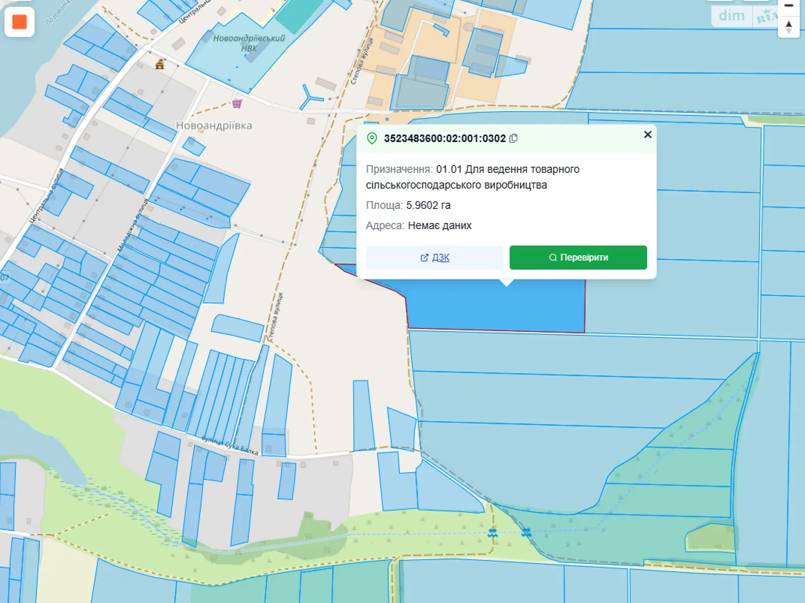Click the Вулиця Суха Балка street label
This screenshot has width=805, height=603.
pos(230,445)
